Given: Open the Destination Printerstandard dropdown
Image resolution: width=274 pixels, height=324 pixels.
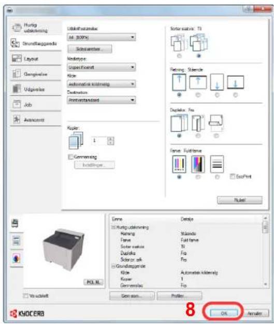Looking at the screenshot, I should point(102,100).
